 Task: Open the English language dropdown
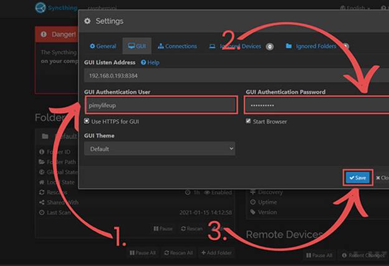click(x=355, y=8)
